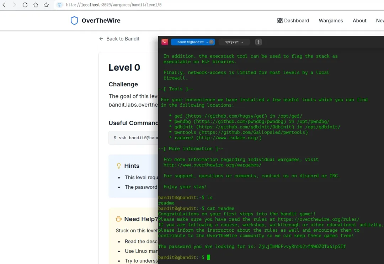Click the left arrow beside Back to Bandit
The width and height of the screenshot is (384, 264).
click(x=101, y=39)
